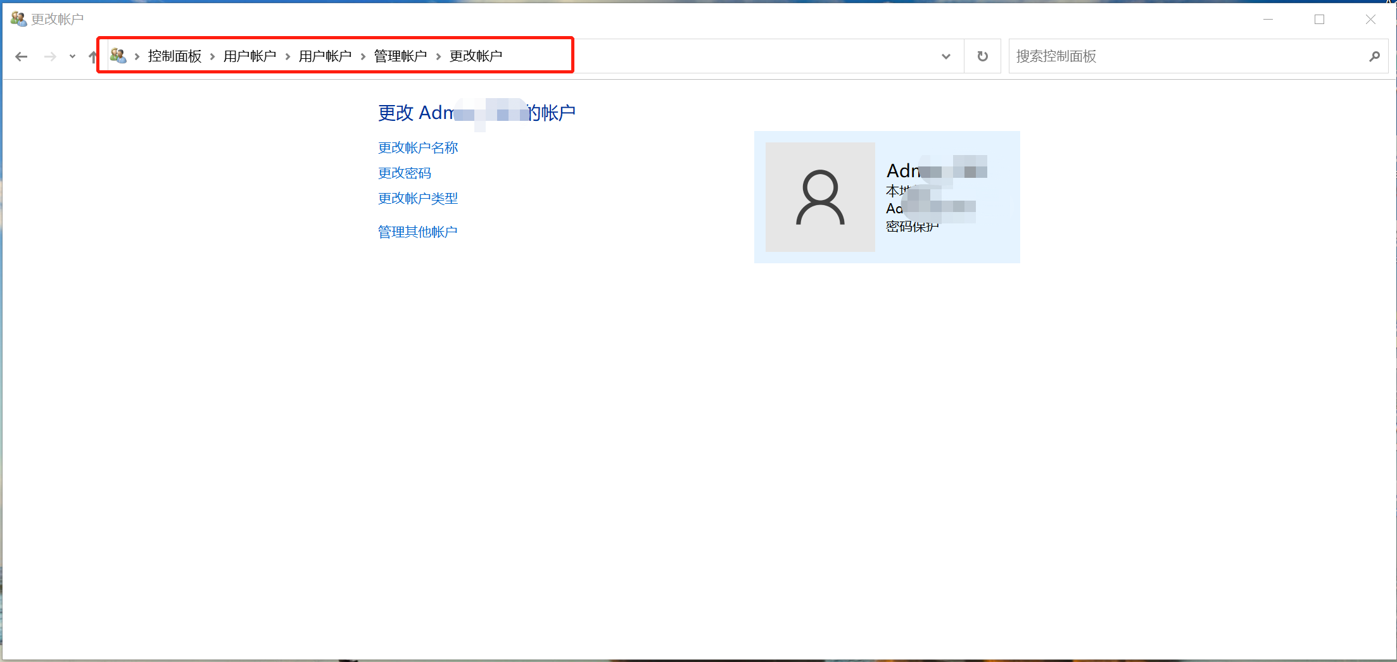Open second 用户帐户 breadcrumb
The height and width of the screenshot is (662, 1397).
click(325, 56)
